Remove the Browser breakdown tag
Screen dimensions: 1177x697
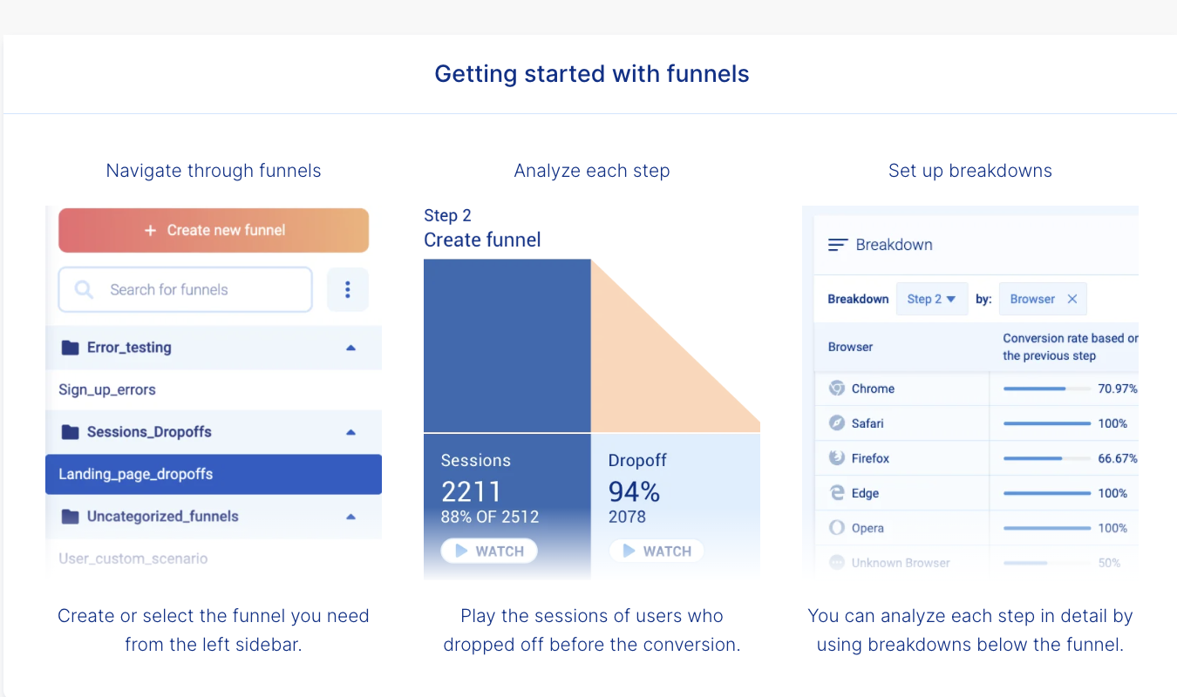click(1072, 298)
